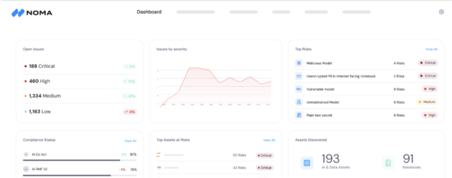452x178 pixels.
Task: Click the Unencrypted PII notebook risk icon
Action: 299,76
